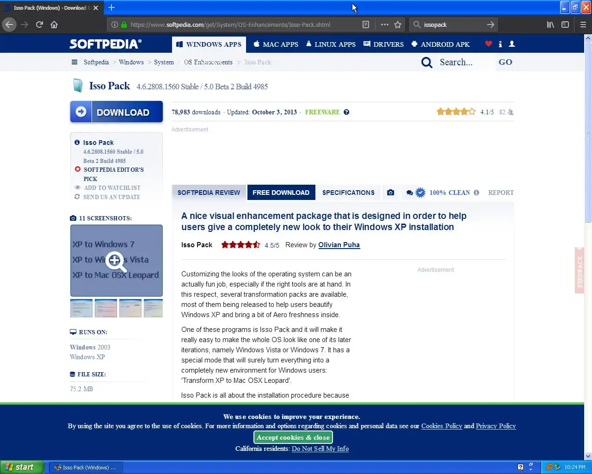
Task: Open a new tab with the plus icon
Action: [x=111, y=7]
